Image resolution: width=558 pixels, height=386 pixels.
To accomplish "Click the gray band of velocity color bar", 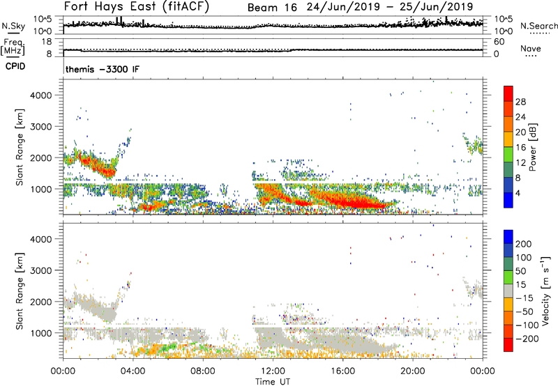I will (x=508, y=291).
